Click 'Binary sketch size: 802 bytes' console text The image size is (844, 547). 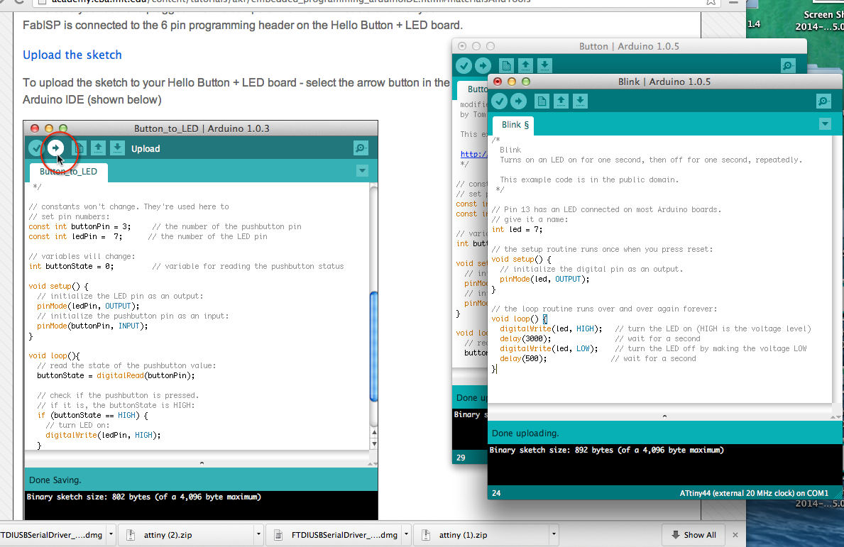point(143,497)
